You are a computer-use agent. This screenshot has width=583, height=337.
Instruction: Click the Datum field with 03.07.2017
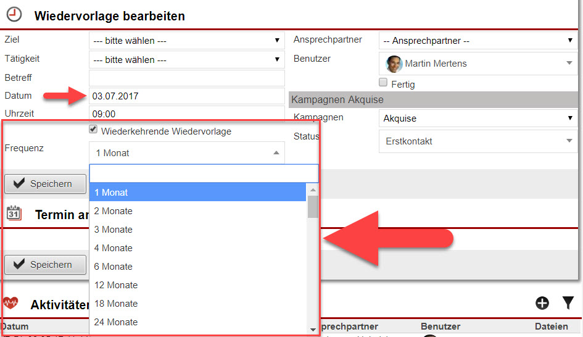coord(186,96)
